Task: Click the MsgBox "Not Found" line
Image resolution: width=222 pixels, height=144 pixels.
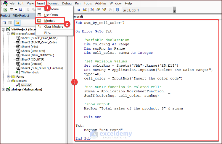Action: tap(103, 130)
